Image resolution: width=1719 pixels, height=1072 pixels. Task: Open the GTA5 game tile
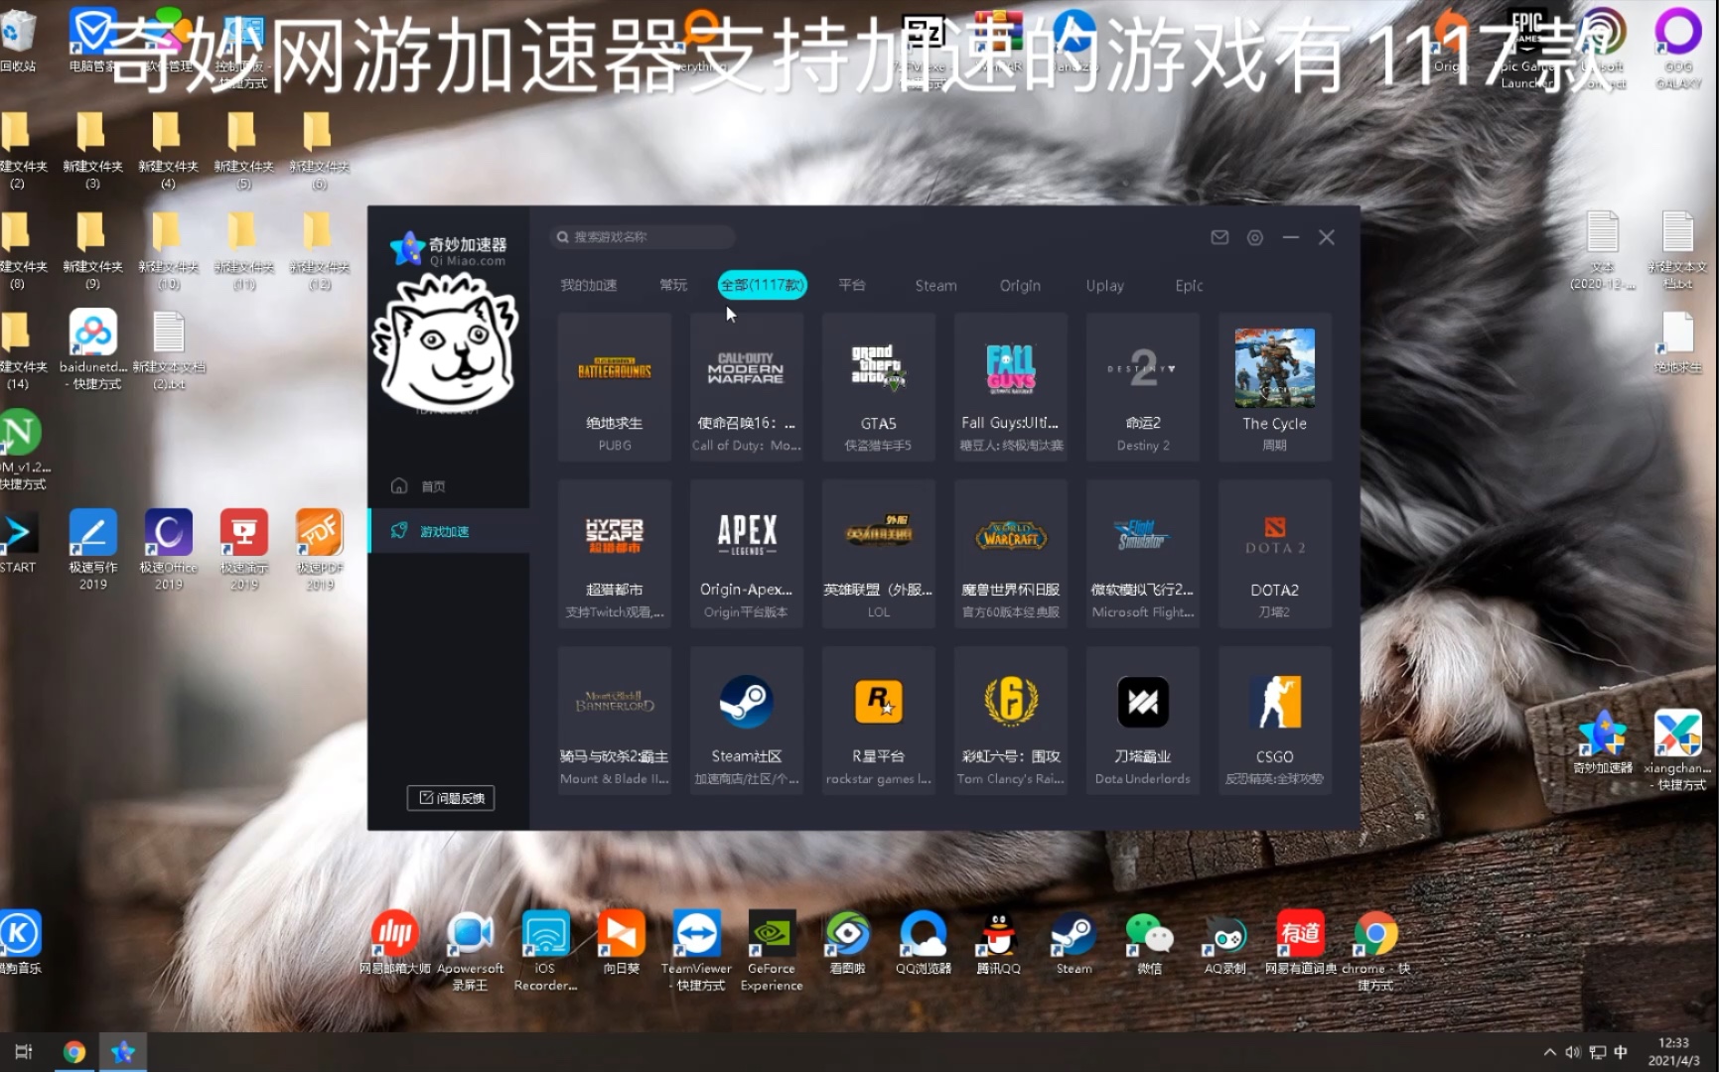click(x=878, y=387)
